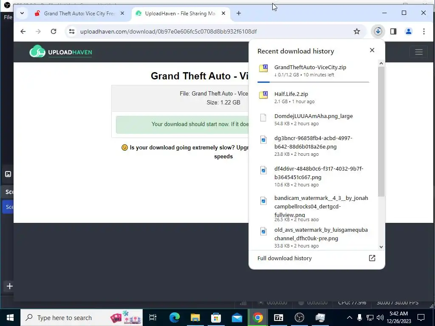Launch Microsoft Edge from taskbar
Viewport: 435px width, 326px height.
[x=174, y=318]
